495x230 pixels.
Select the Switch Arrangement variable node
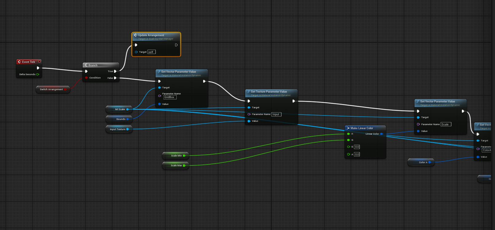pyautogui.click(x=51, y=90)
